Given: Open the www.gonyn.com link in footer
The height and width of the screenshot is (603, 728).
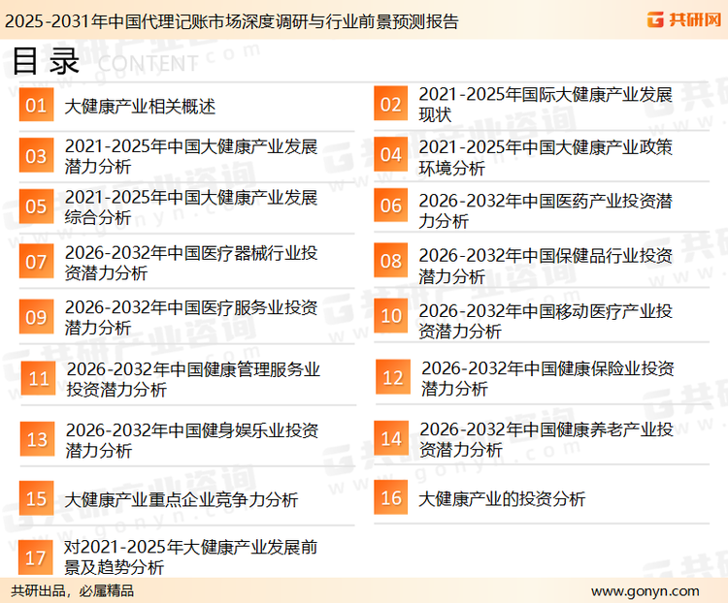Looking at the screenshot, I should 645,591.
